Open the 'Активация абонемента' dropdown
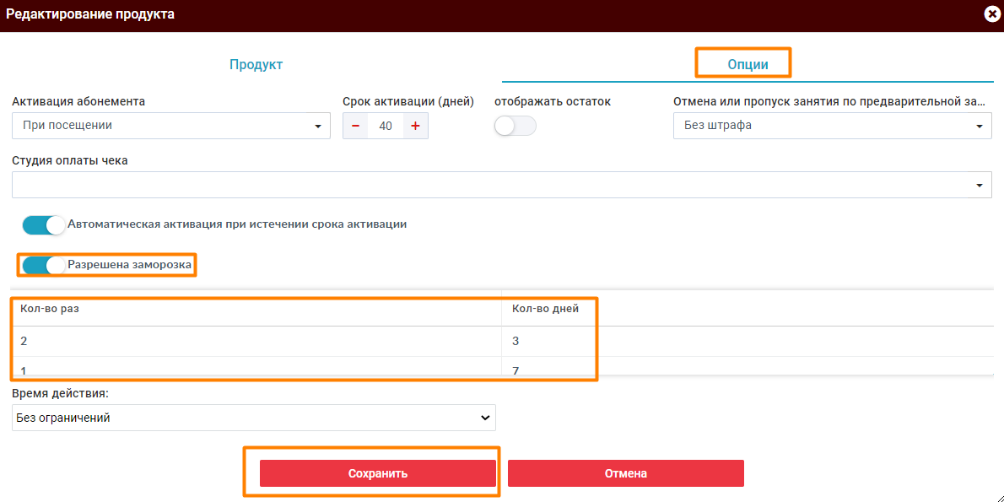 170,126
